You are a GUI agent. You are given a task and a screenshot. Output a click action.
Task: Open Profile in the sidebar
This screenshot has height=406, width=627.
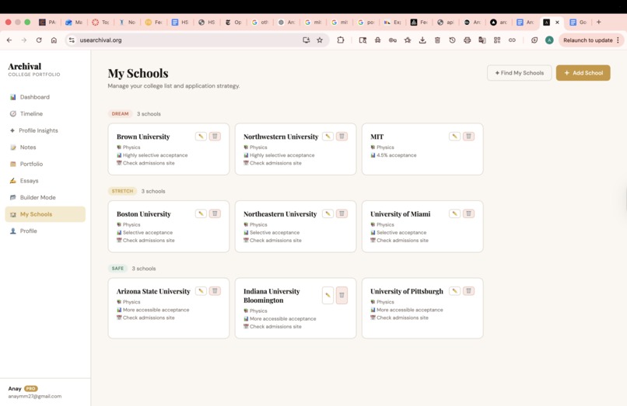point(45,231)
